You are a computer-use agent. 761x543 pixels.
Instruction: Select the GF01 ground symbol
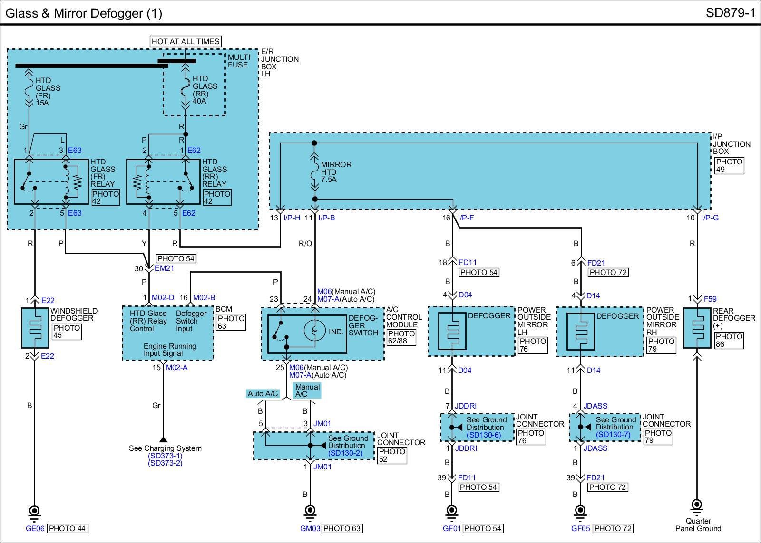(x=451, y=512)
